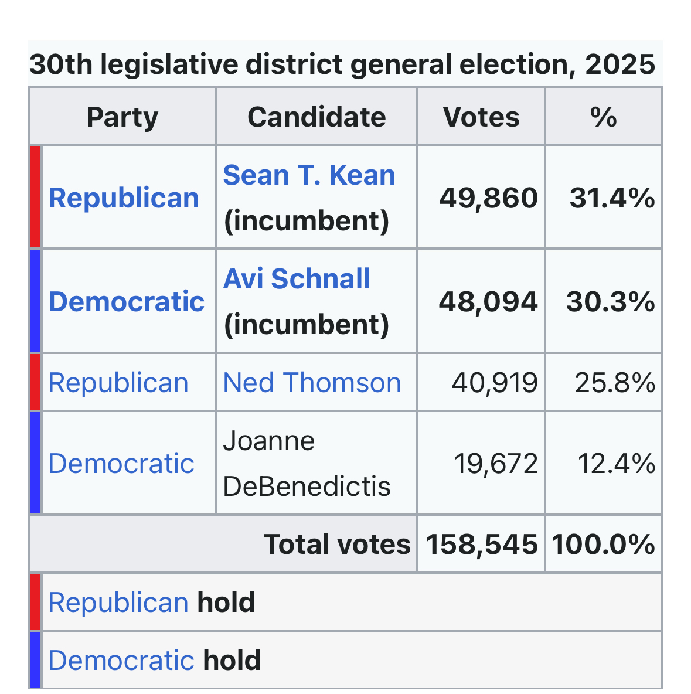Click blue party color bar for Avi Schnall
This screenshot has height=694, width=691.
(35, 301)
